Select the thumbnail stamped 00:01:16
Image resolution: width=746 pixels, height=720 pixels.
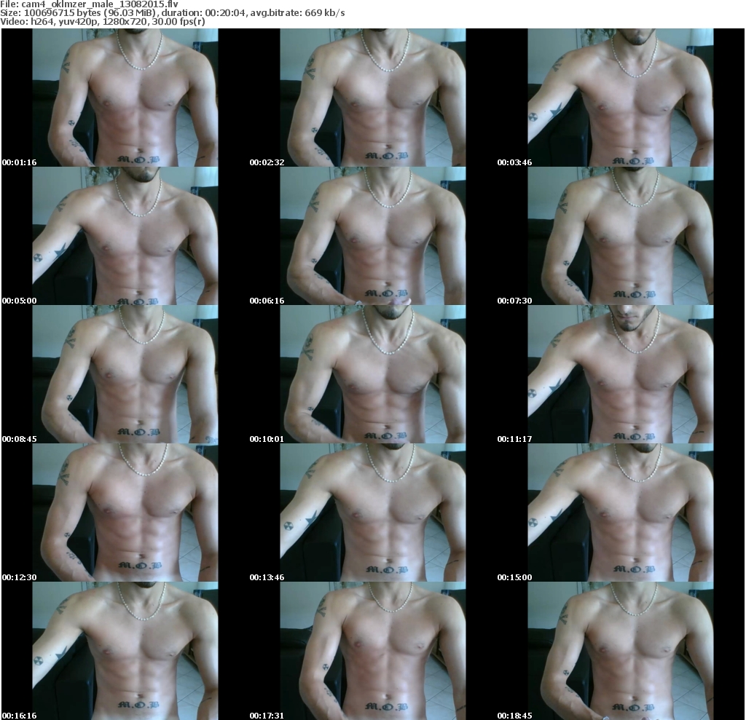[125, 98]
